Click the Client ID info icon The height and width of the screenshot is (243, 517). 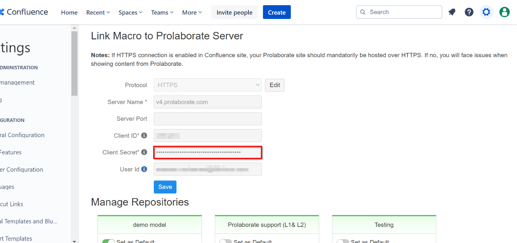pos(144,136)
